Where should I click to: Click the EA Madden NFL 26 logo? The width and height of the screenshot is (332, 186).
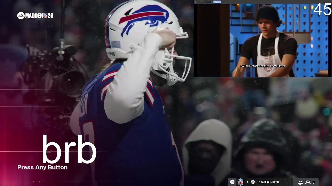(x=35, y=16)
